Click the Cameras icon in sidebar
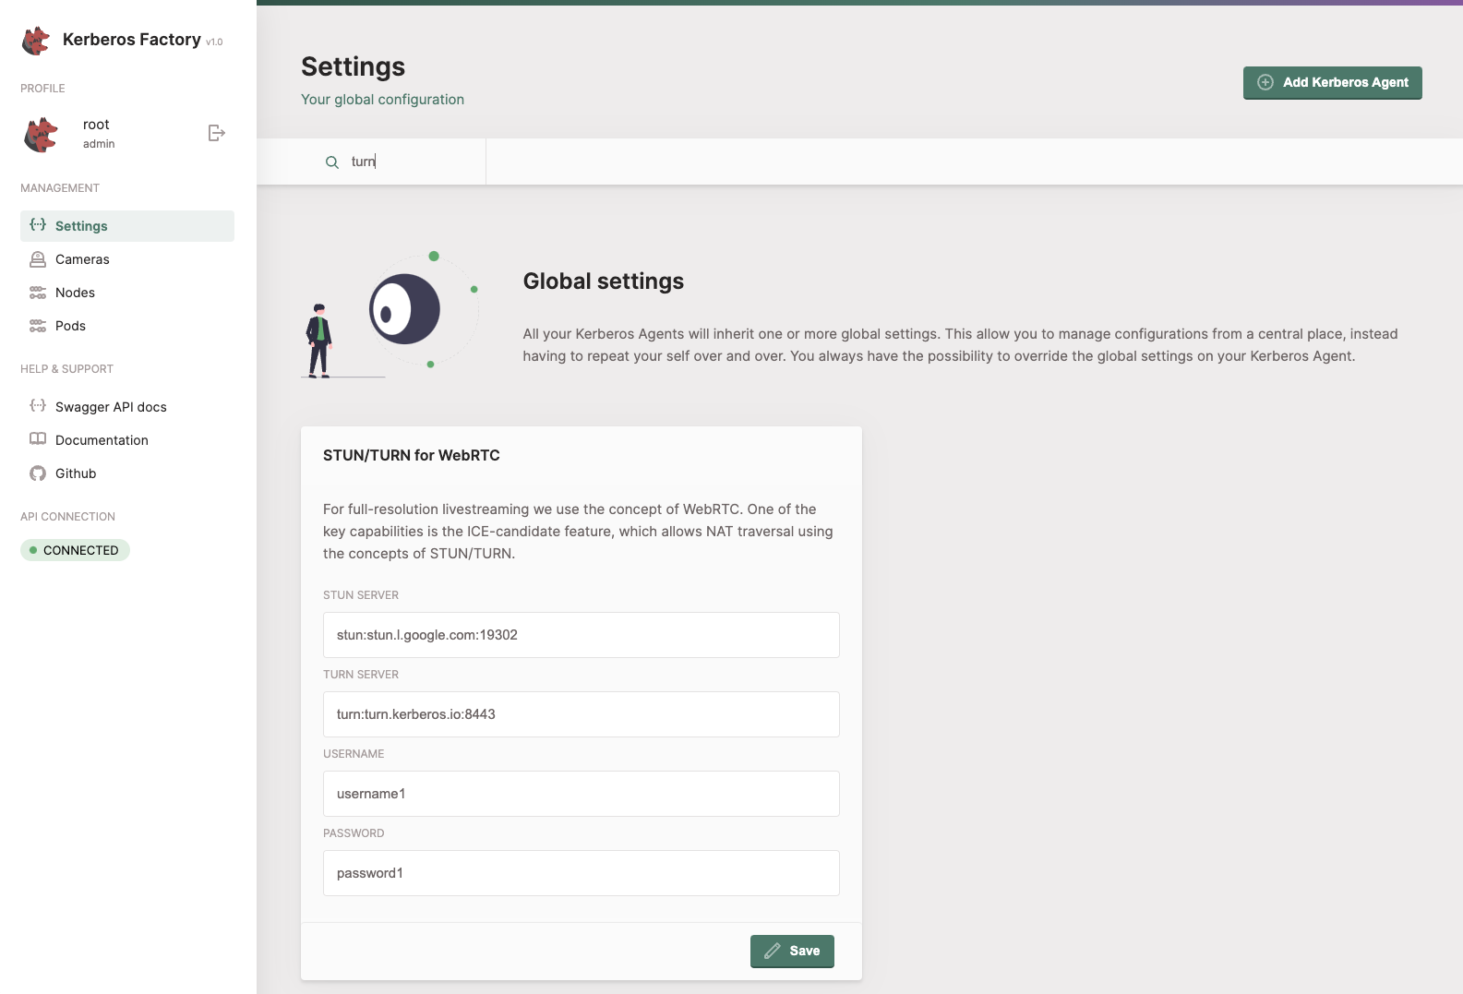The image size is (1463, 994). click(x=38, y=259)
